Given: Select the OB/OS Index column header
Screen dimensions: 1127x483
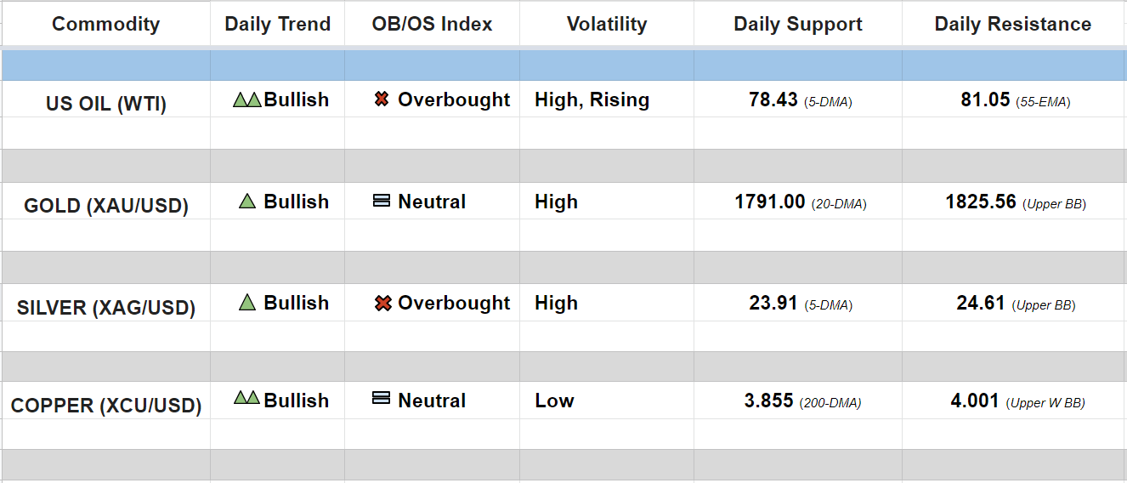Looking at the screenshot, I should [432, 24].
